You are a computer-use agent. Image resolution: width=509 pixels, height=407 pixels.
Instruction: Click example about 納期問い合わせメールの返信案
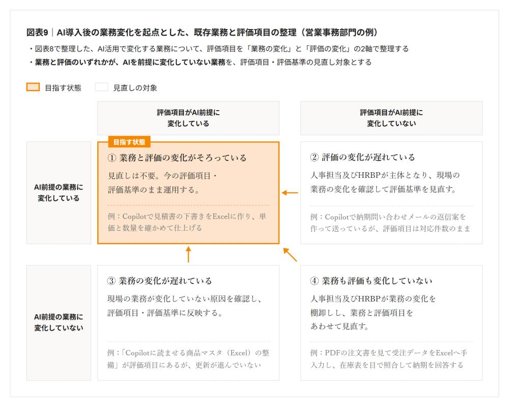click(390, 223)
